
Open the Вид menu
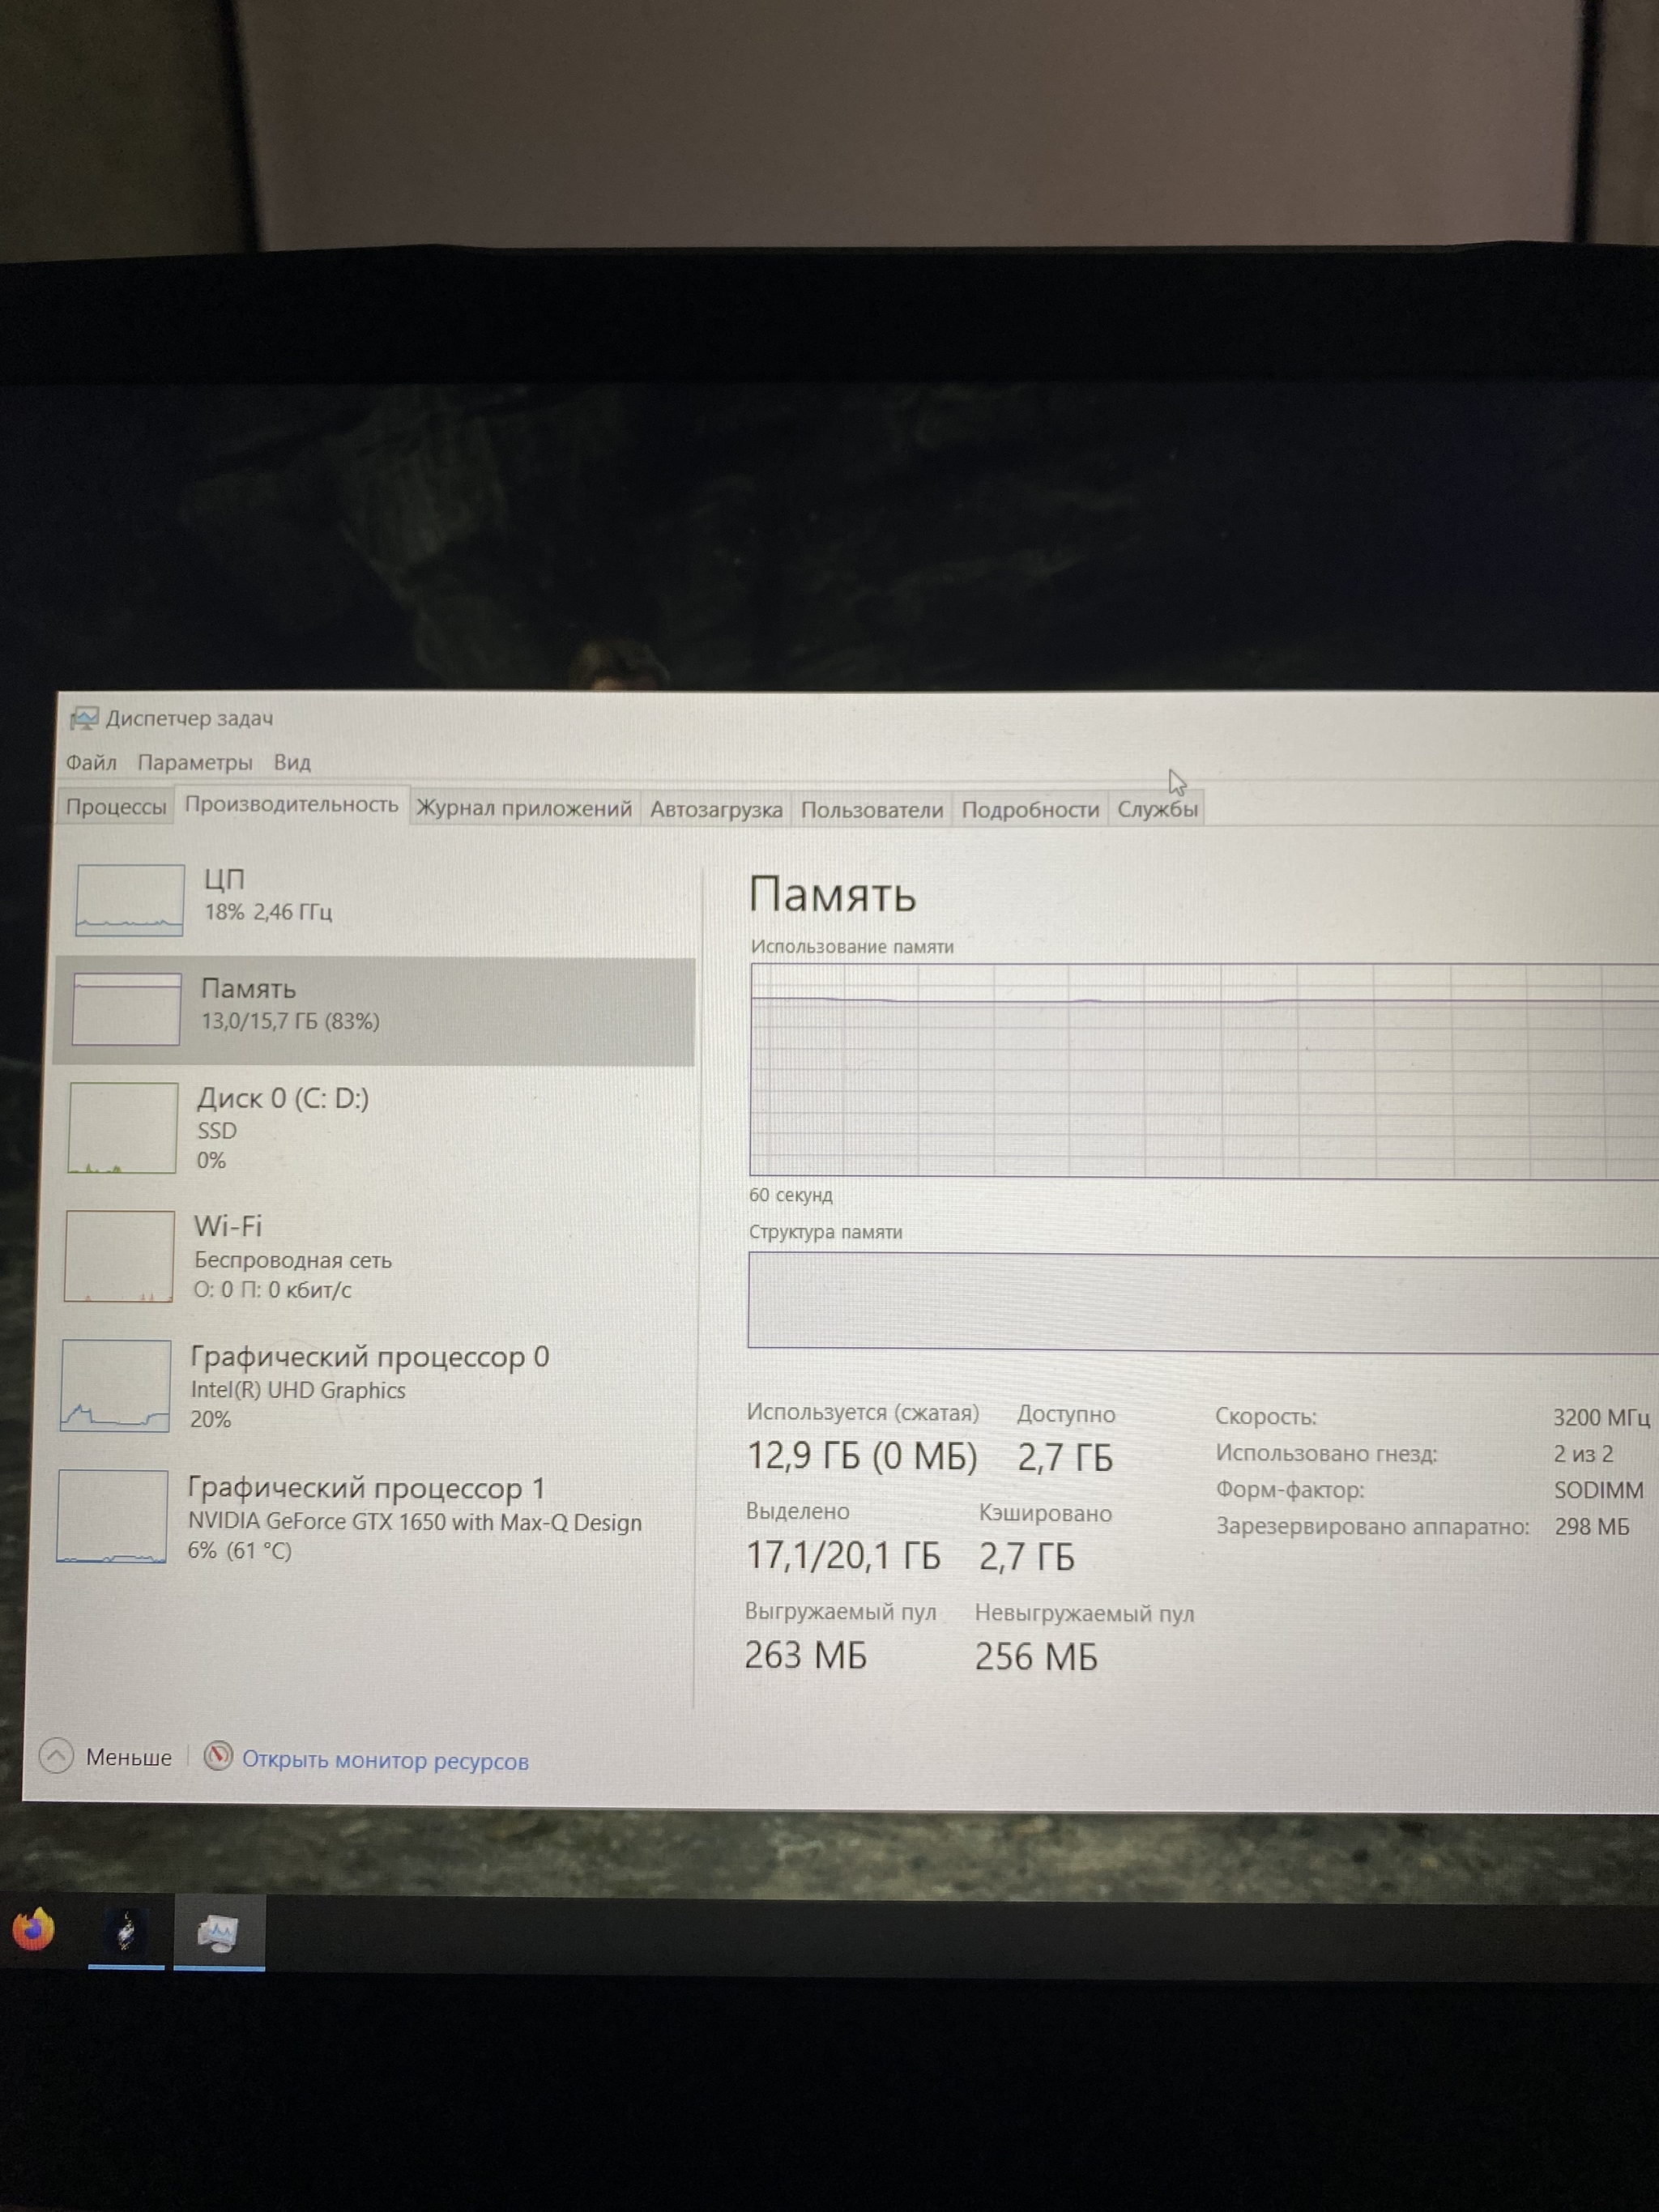(x=292, y=763)
